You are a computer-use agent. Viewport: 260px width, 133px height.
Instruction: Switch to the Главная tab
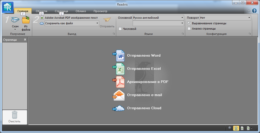pyautogui.click(x=23, y=11)
